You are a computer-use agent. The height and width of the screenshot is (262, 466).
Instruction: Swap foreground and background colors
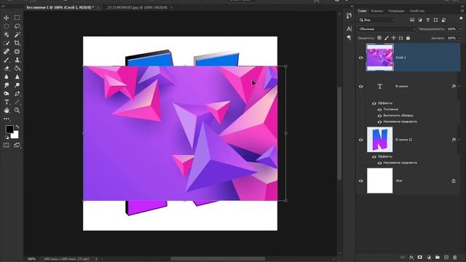17,127
